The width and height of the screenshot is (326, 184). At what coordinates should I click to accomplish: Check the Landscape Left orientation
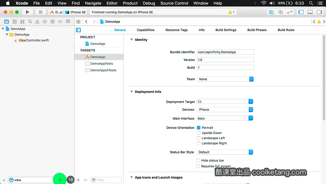[x=199, y=138]
